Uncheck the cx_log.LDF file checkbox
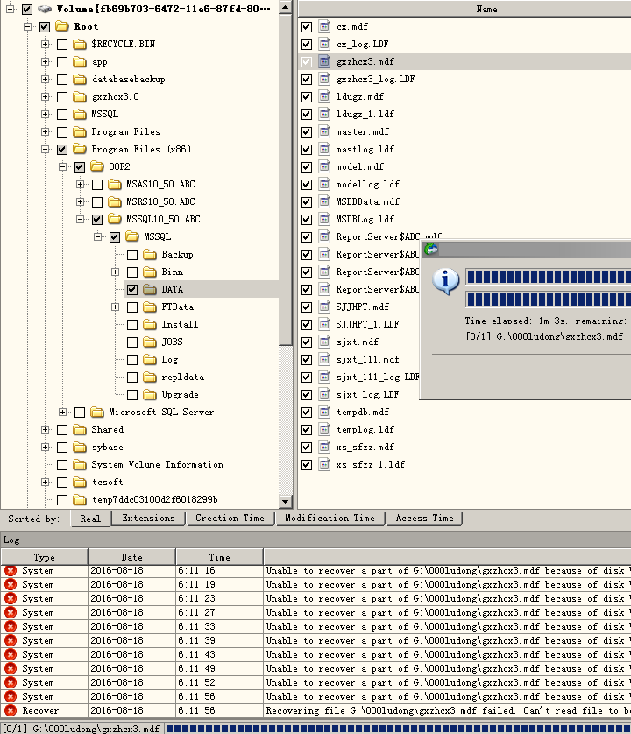 [x=307, y=44]
